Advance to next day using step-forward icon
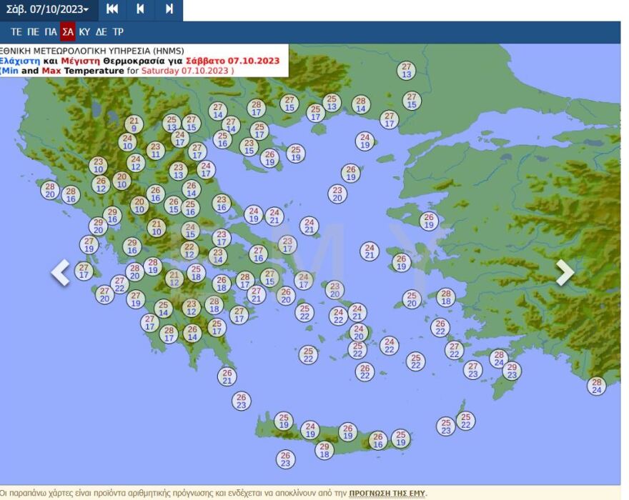The image size is (629, 500). (x=169, y=9)
